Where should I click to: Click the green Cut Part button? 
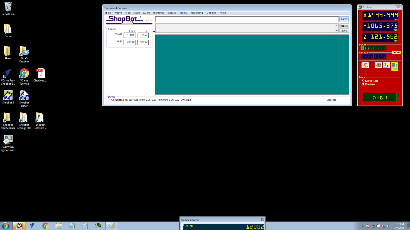pyautogui.click(x=380, y=98)
